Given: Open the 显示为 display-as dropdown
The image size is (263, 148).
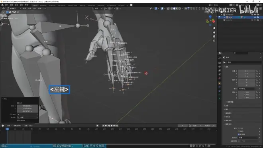Looking at the screenshot, I should pos(248,138).
